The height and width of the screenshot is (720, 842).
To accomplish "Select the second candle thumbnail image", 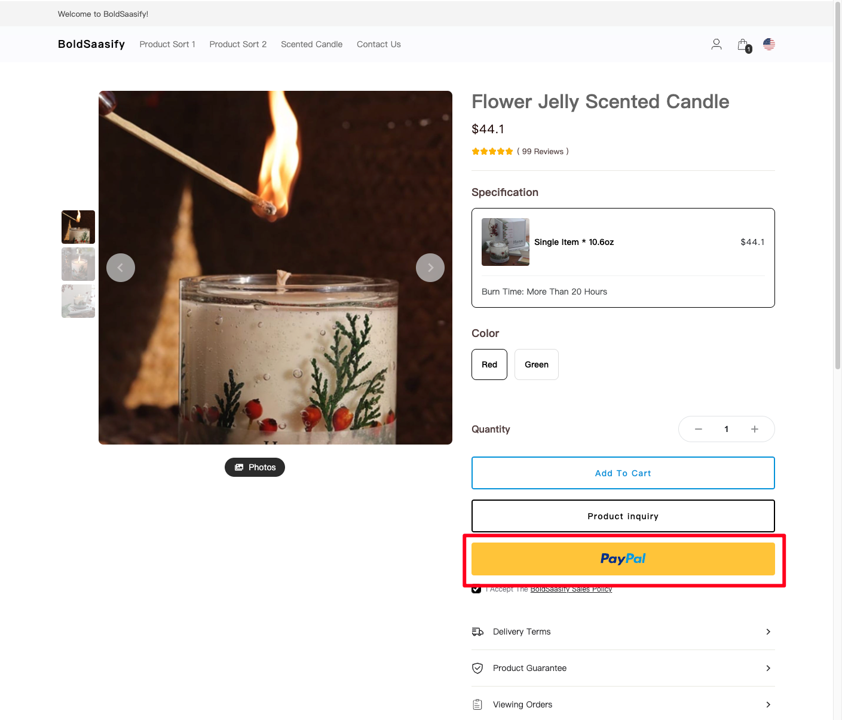I will point(78,264).
